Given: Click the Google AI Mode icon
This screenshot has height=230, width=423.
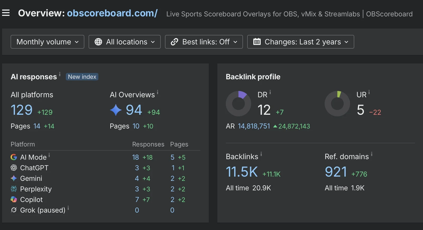Looking at the screenshot, I should coord(14,157).
